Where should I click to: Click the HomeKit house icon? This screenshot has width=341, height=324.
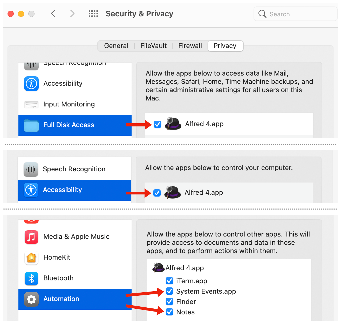(31, 258)
